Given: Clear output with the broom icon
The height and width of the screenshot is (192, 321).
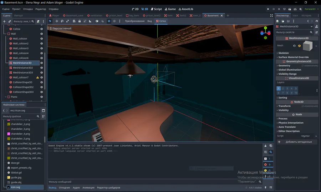Looking at the screenshot, I should [265, 146].
